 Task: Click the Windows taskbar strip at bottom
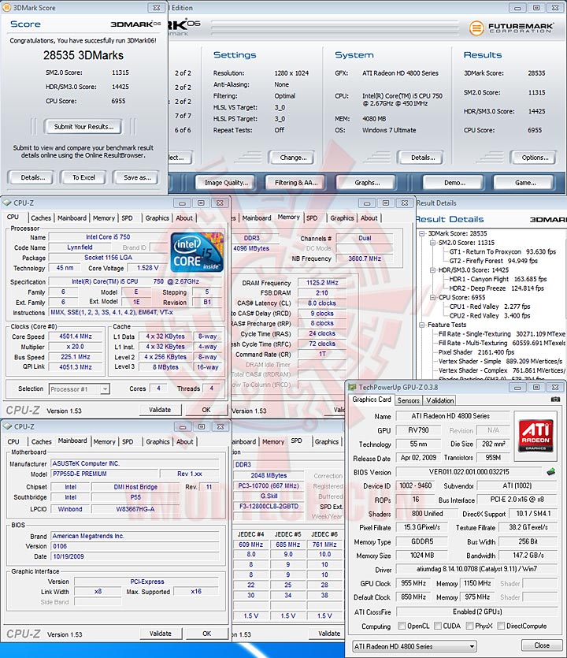click(172, 650)
